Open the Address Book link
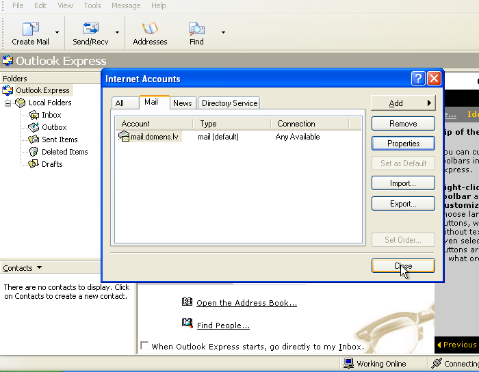Viewport: 479px width, 372px height. point(246,303)
